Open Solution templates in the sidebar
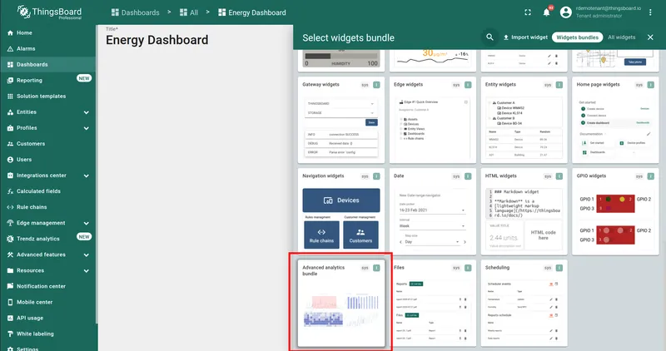 click(x=48, y=96)
